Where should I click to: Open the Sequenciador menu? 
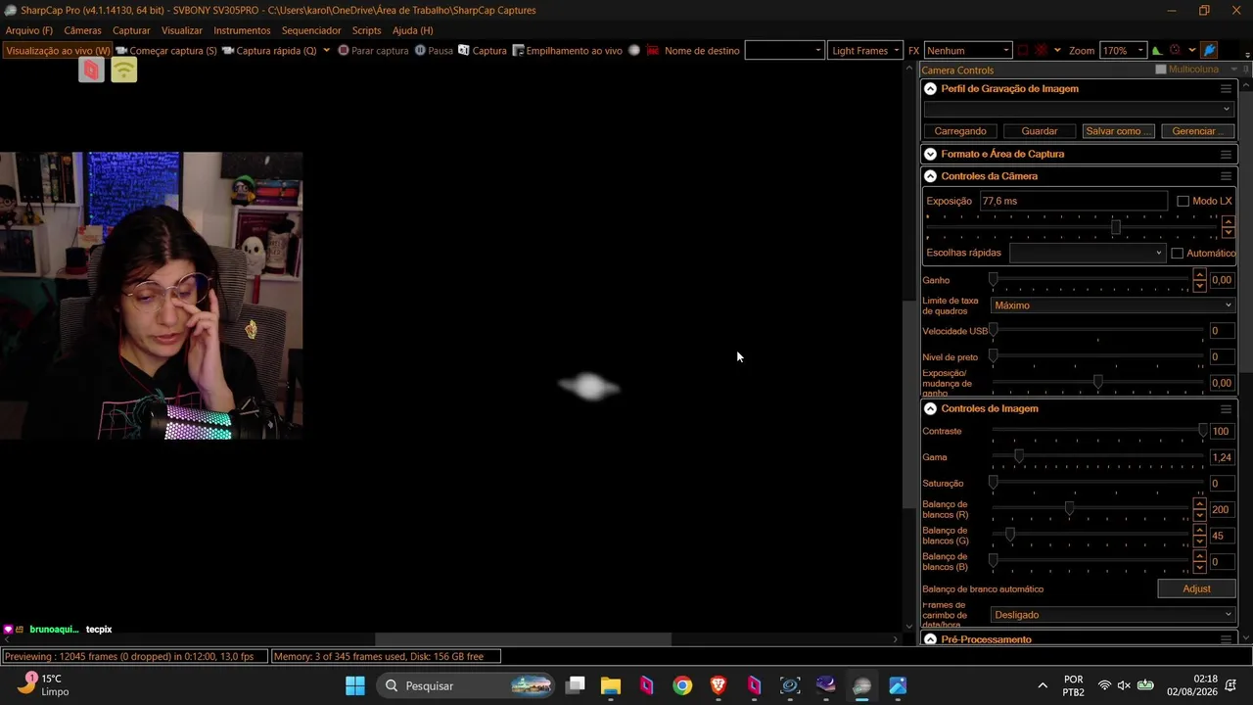(x=311, y=30)
